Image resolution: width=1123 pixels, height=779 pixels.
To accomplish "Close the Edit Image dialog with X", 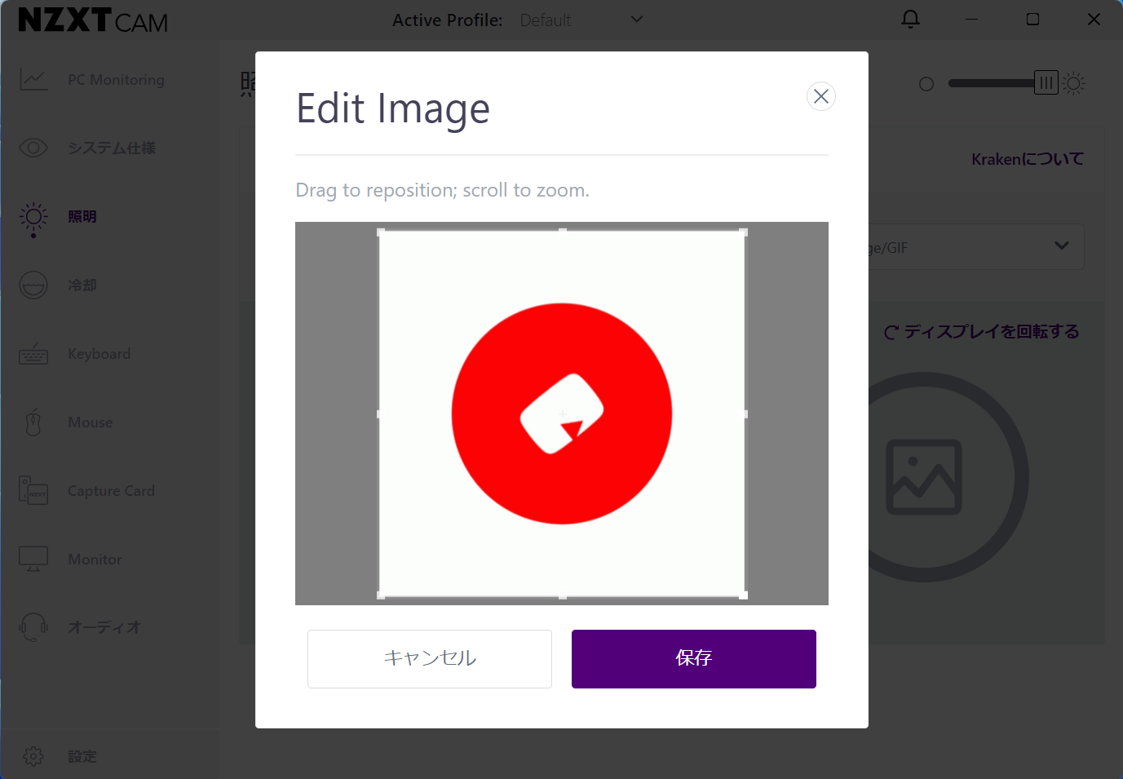I will (821, 96).
